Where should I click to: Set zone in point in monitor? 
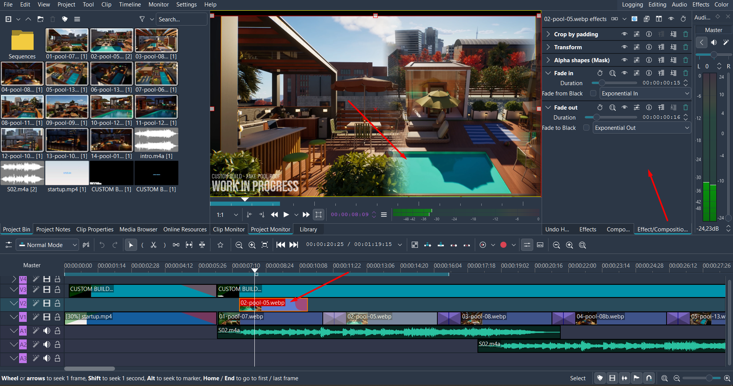pyautogui.click(x=249, y=215)
